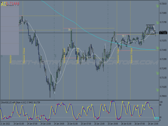This screenshot has height=126, width=168.
Task: Click the 25 Jan 01:00 time label
Action: (73, 124)
